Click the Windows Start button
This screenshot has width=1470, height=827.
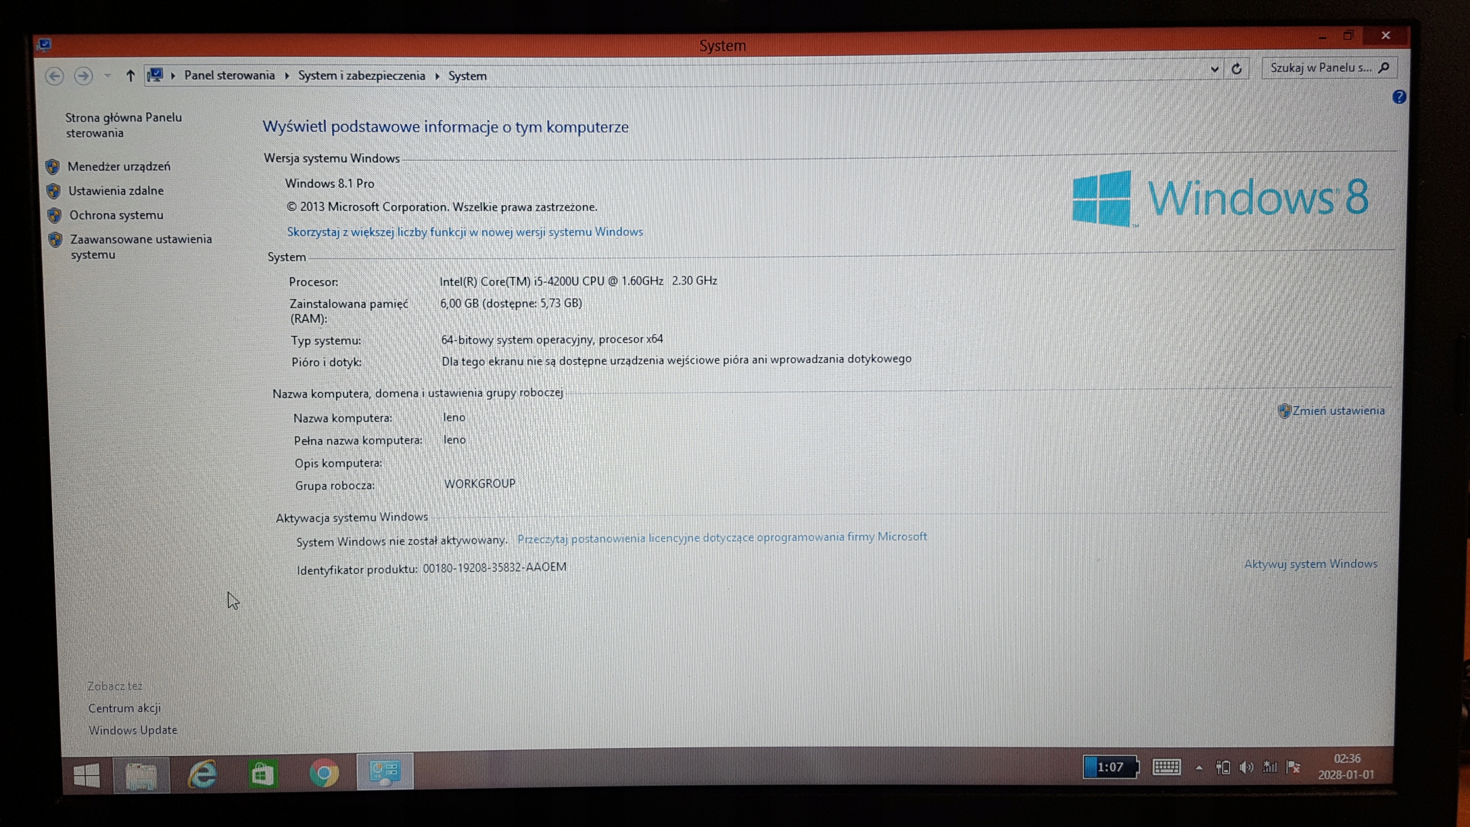click(87, 775)
